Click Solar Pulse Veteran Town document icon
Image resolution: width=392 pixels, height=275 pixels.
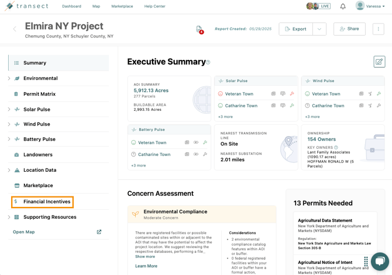point(273,94)
